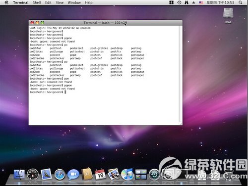Open the Apple menu
248x186 pixels.
click(6, 2)
